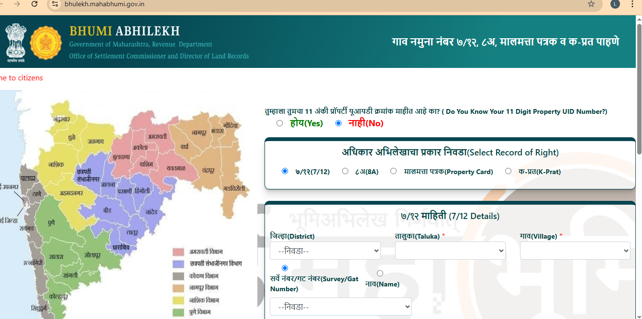The height and width of the screenshot is (319, 642).
Task: Select वर्धा district on the map
Action: [185, 147]
